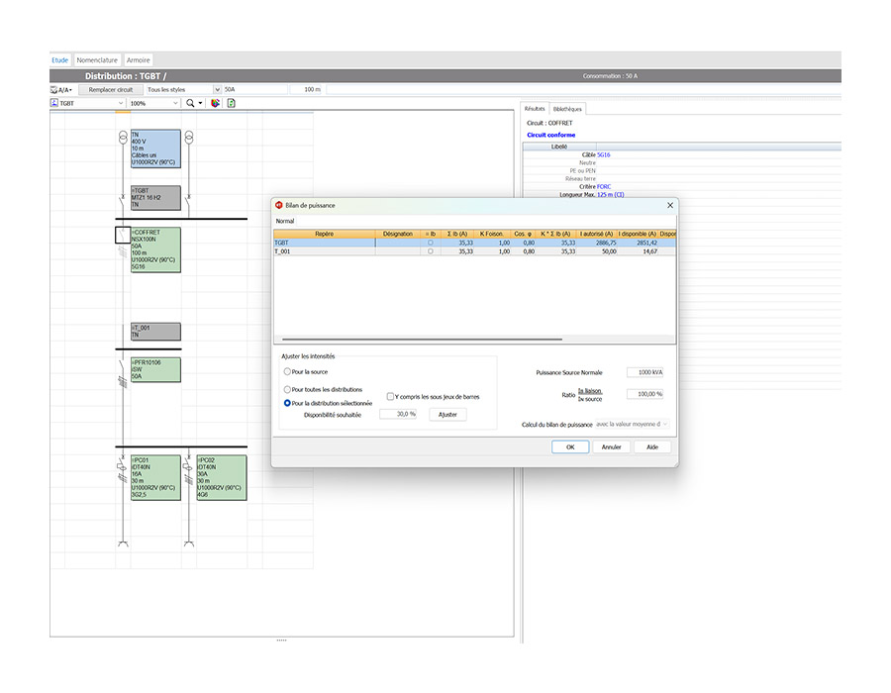
Task: Expand the TGBT distribution selector dropdown
Action: [x=120, y=103]
